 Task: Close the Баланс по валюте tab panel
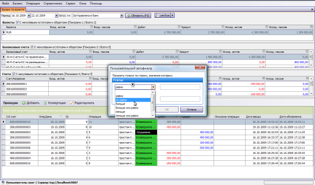[x=313, y=9]
